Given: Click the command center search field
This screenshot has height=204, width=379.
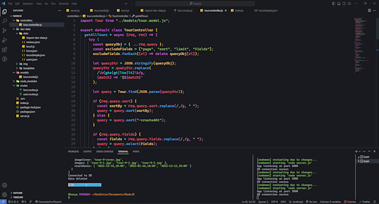Looking at the screenshot, I should coord(195,4).
